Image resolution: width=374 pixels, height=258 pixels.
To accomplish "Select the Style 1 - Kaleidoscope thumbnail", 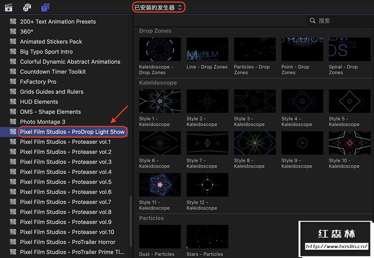I will (x=160, y=101).
